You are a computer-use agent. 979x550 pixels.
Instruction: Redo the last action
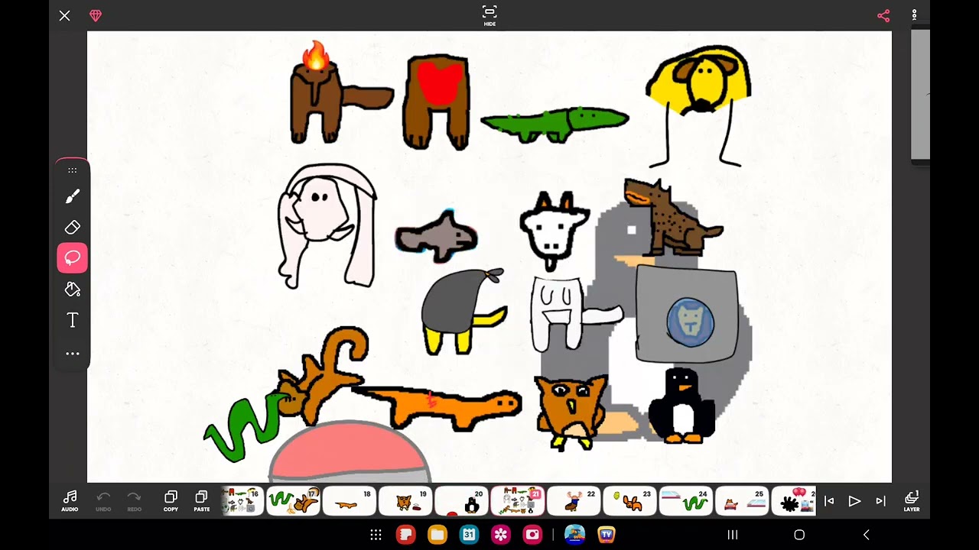point(134,501)
